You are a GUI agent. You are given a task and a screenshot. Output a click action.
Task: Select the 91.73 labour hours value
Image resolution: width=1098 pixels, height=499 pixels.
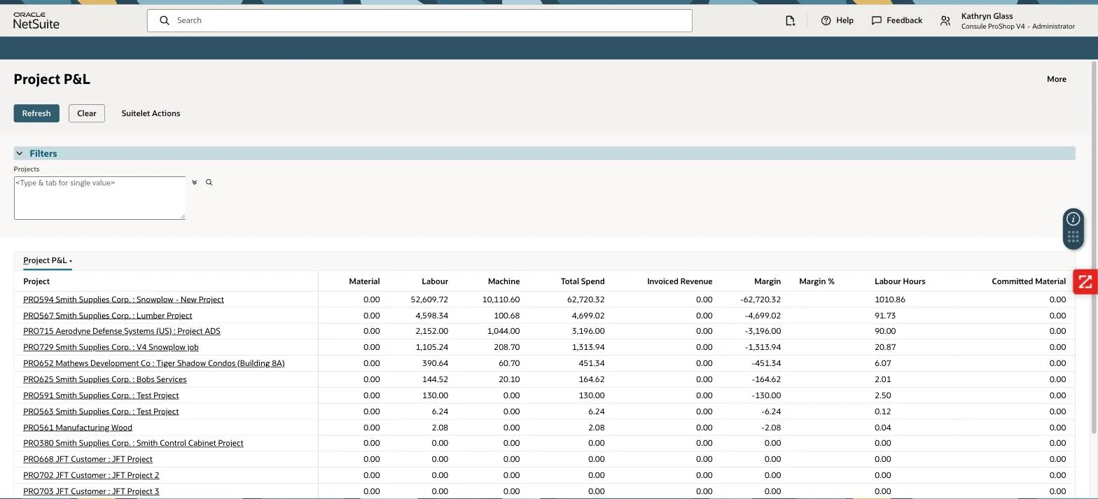click(885, 316)
